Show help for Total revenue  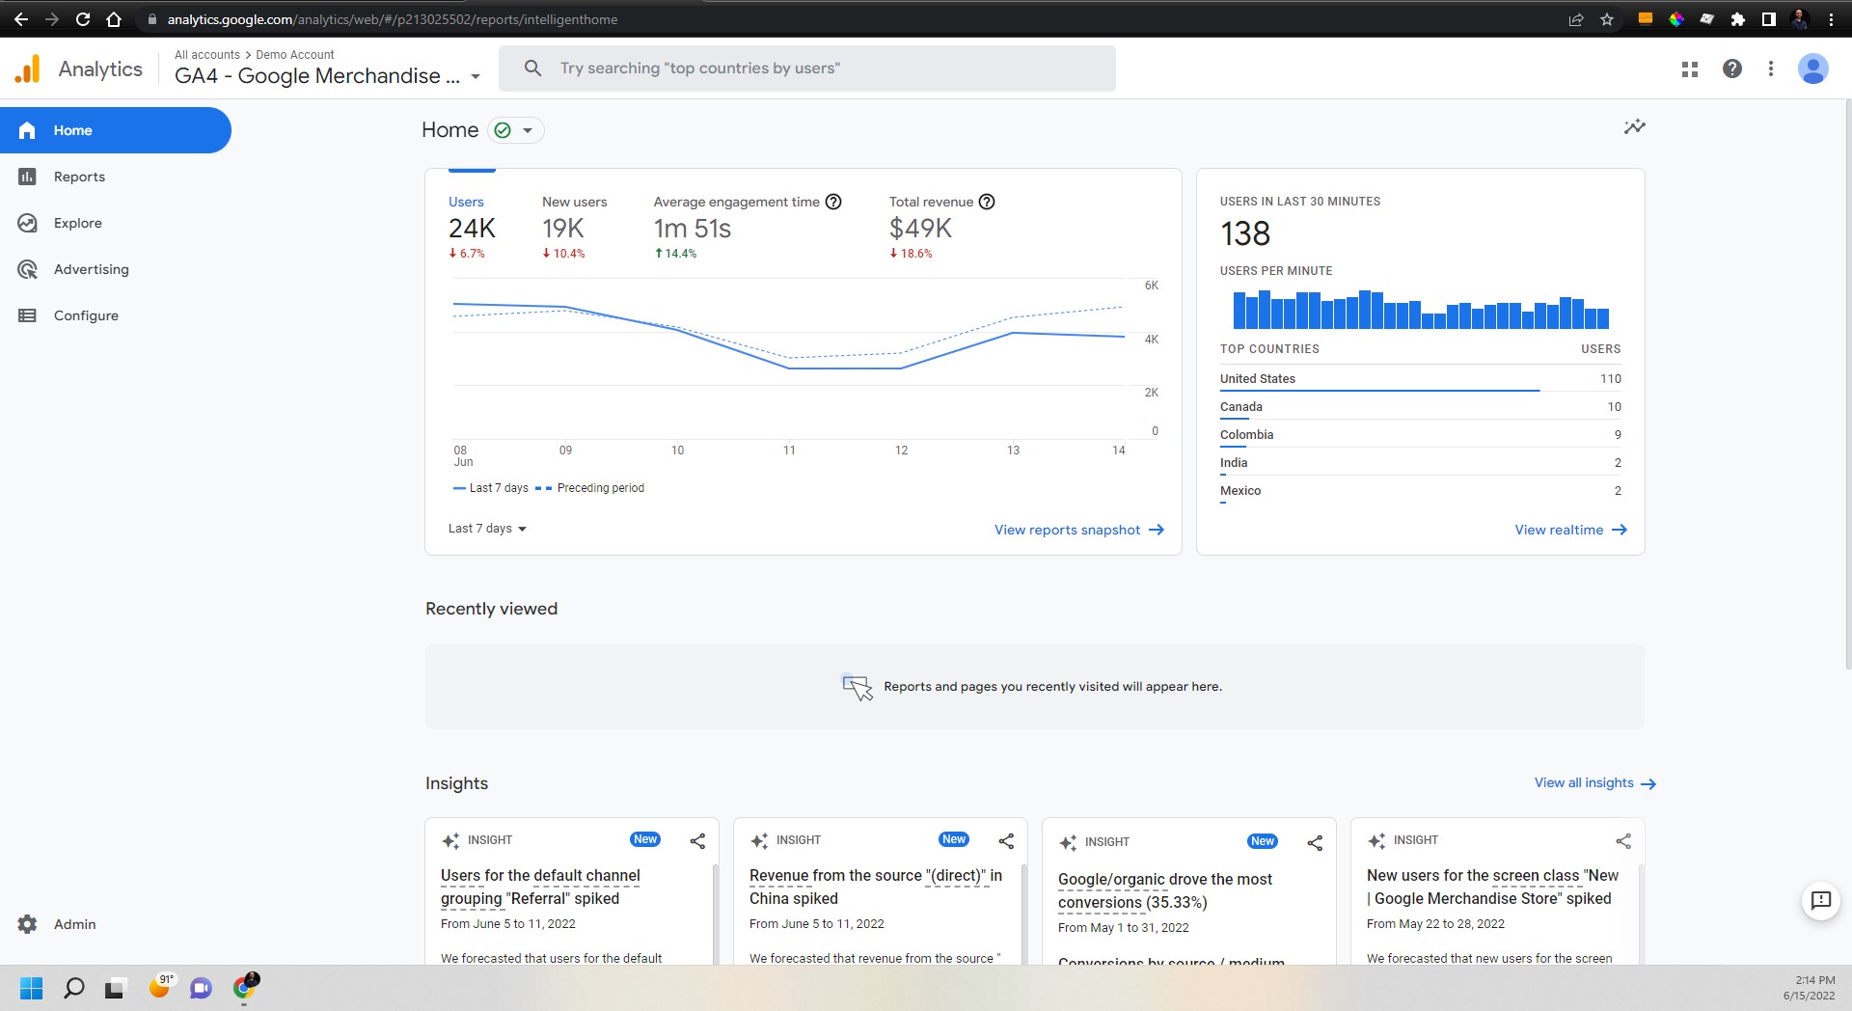987,202
